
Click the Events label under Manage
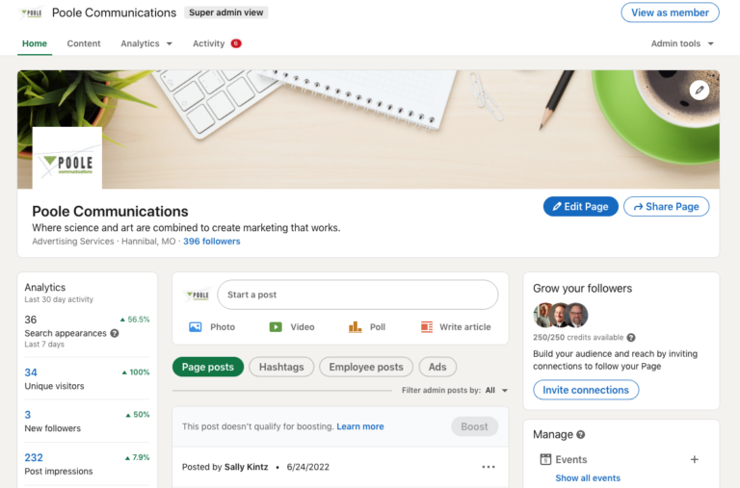(571, 459)
